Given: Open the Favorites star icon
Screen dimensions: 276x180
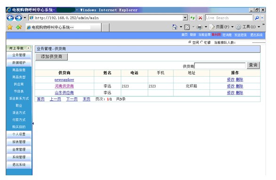Looking at the screenshot, I should (x=10, y=27).
